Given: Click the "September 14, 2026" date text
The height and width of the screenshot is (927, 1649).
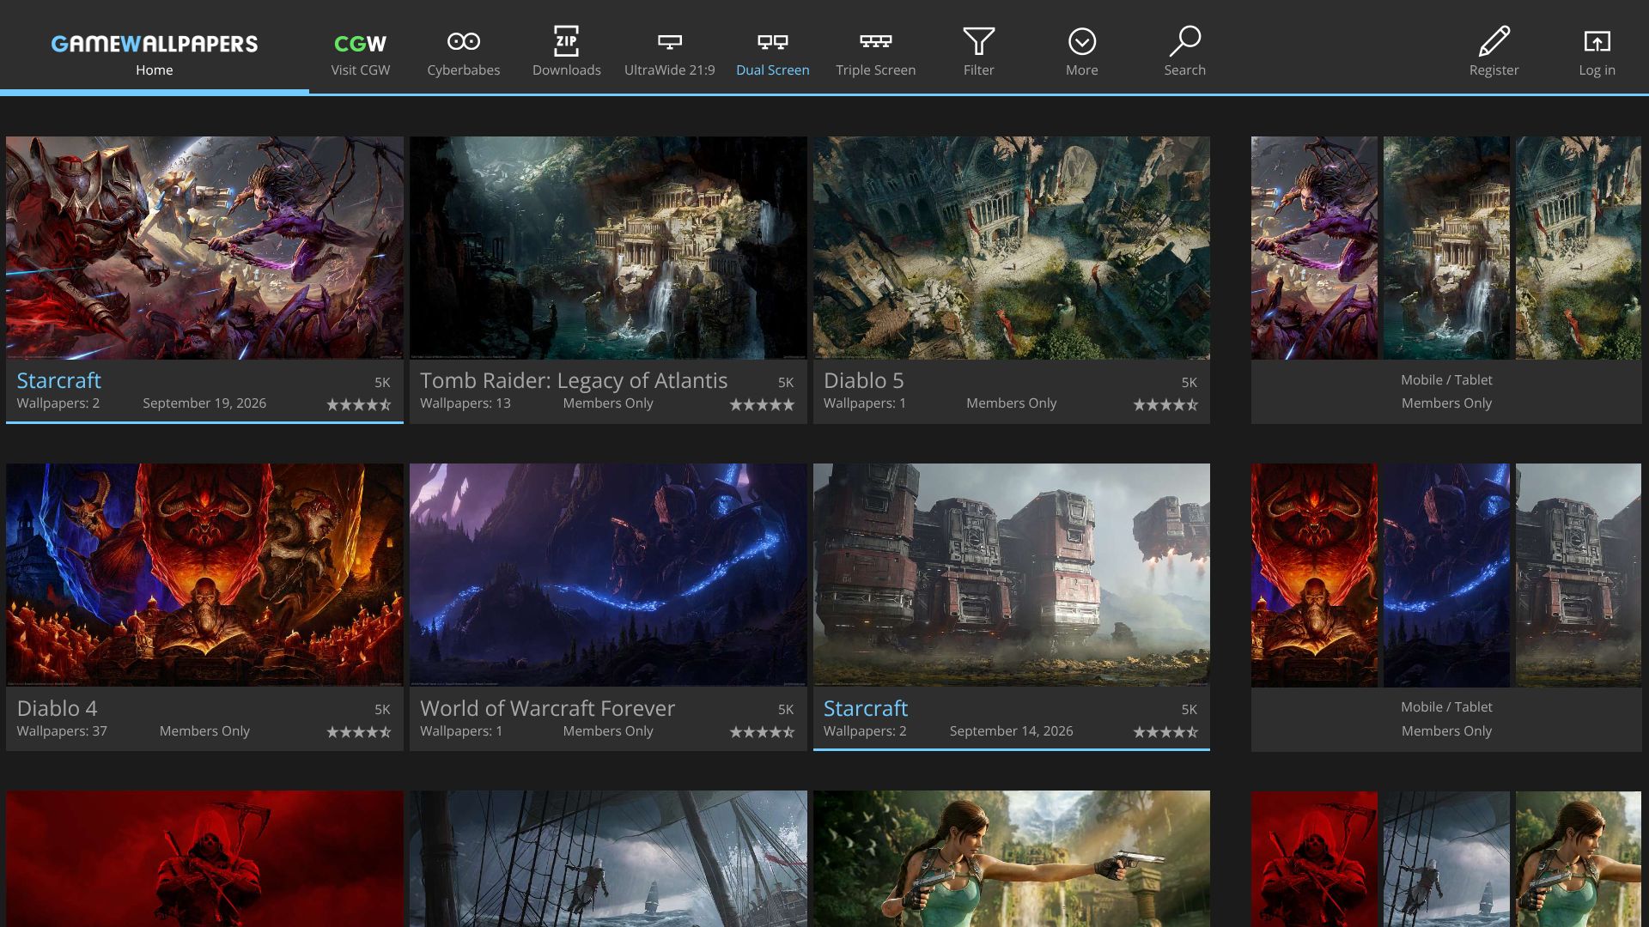Looking at the screenshot, I should point(1011,731).
